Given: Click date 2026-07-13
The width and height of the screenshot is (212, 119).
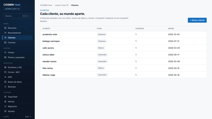Looking at the screenshot, I should pyautogui.click(x=174, y=41).
